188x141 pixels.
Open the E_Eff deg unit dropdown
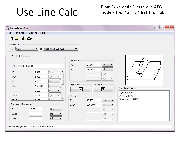coord(108,105)
